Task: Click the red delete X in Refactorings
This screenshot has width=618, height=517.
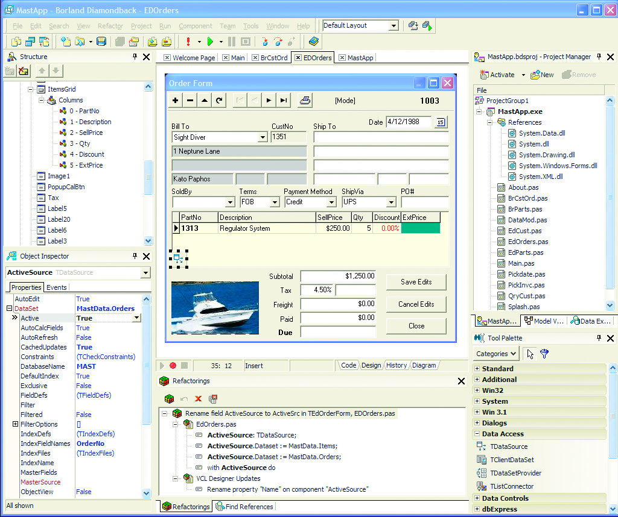Action: 198,399
